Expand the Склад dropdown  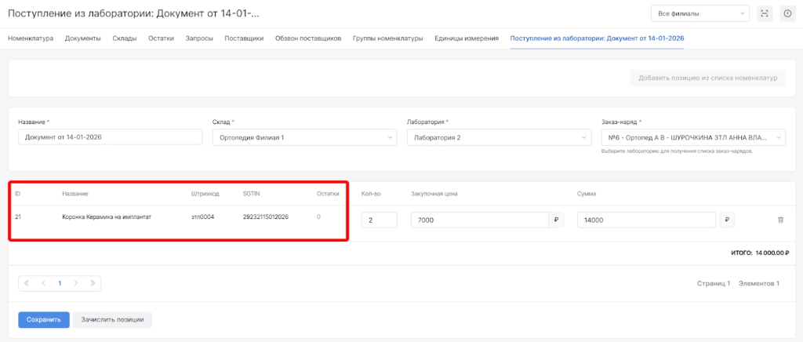(x=303, y=137)
